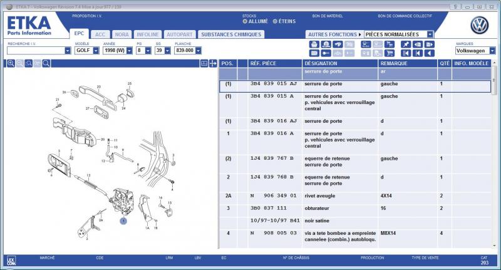Click the Volkswagen logo at top right
501x270 pixels.
click(x=479, y=26)
